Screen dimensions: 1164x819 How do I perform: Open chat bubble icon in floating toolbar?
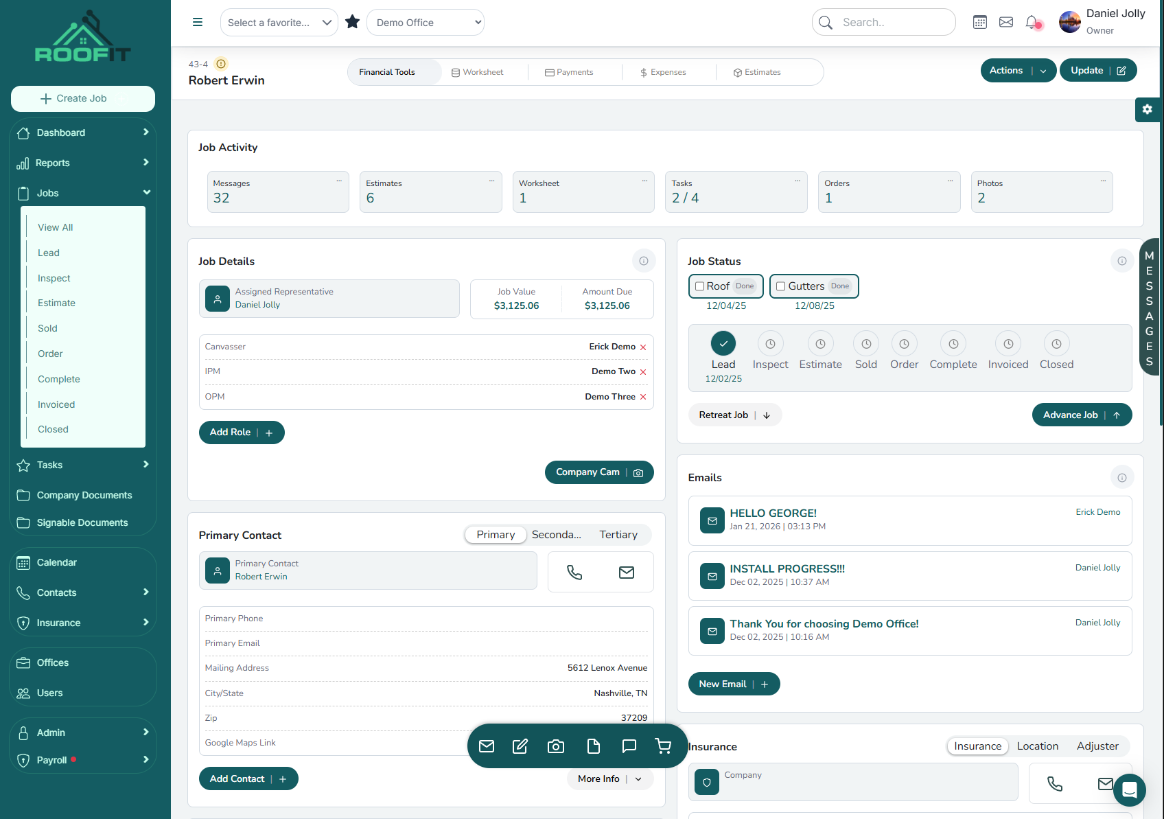coord(629,746)
